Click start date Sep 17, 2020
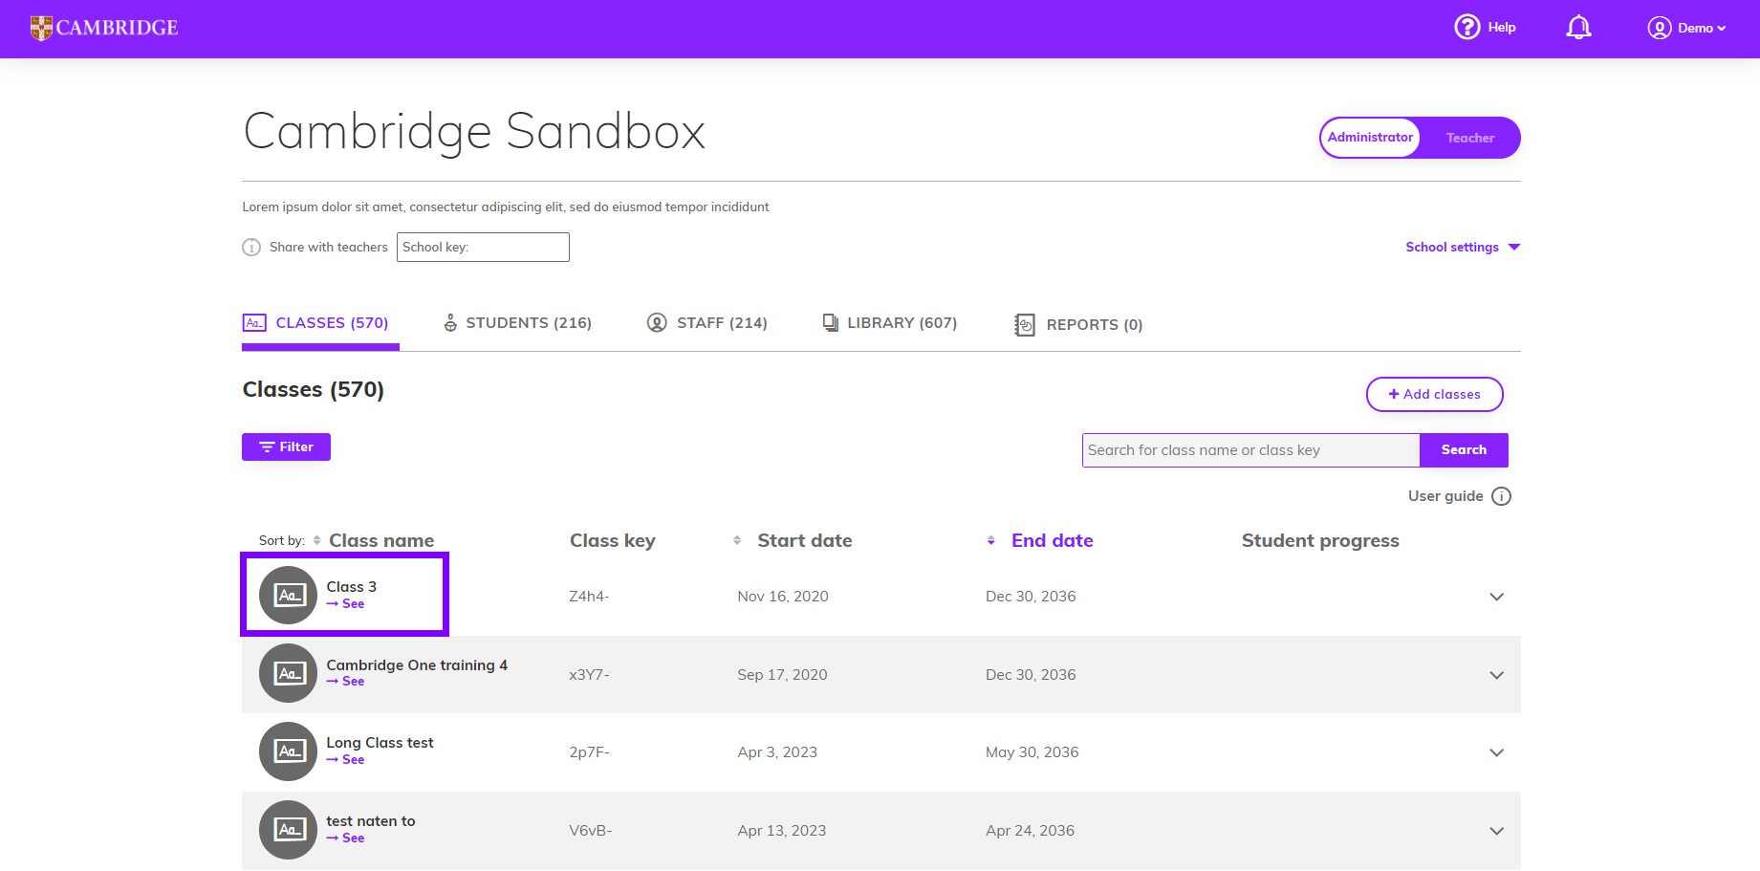Image resolution: width=1760 pixels, height=871 pixels. (782, 675)
